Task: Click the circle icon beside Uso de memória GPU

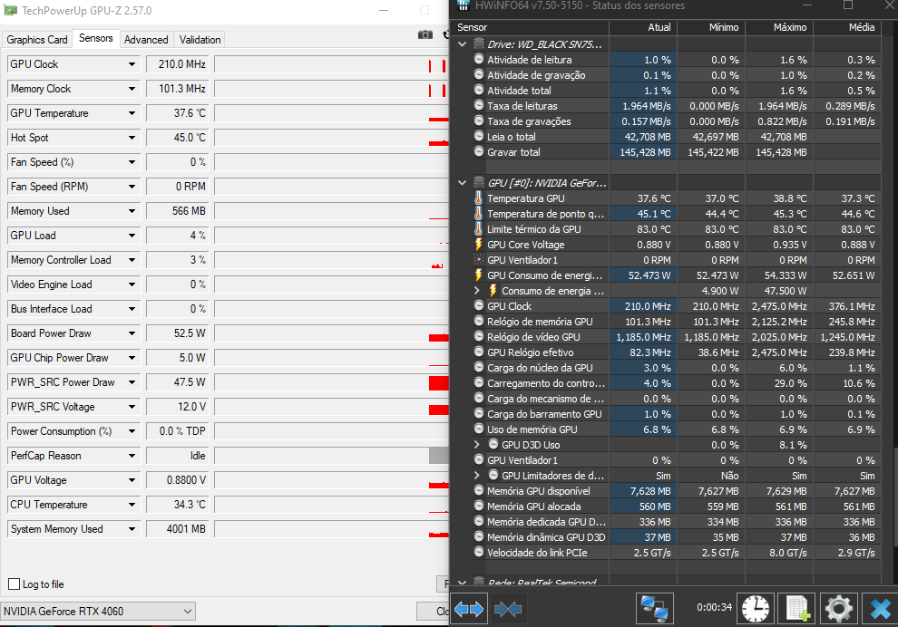Action: click(479, 429)
